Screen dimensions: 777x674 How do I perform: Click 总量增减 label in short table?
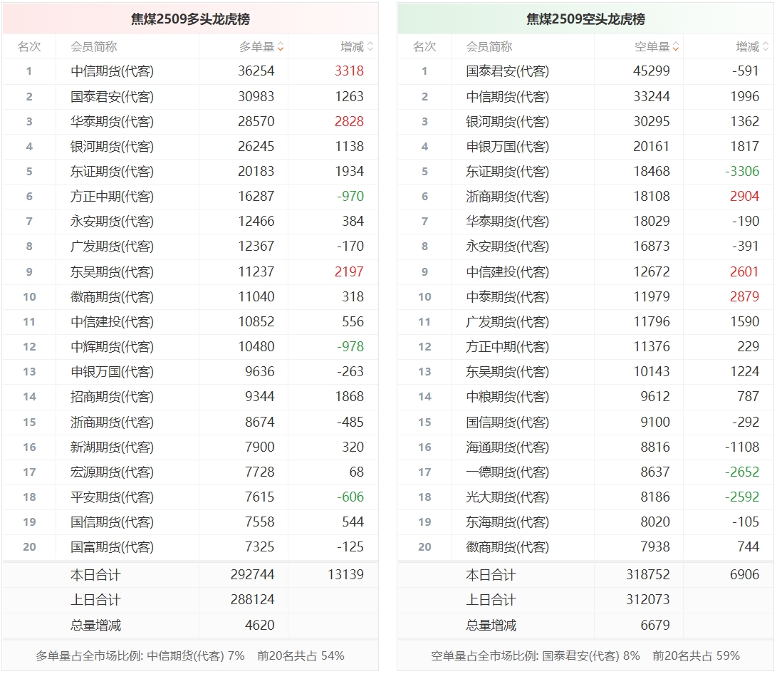point(491,626)
